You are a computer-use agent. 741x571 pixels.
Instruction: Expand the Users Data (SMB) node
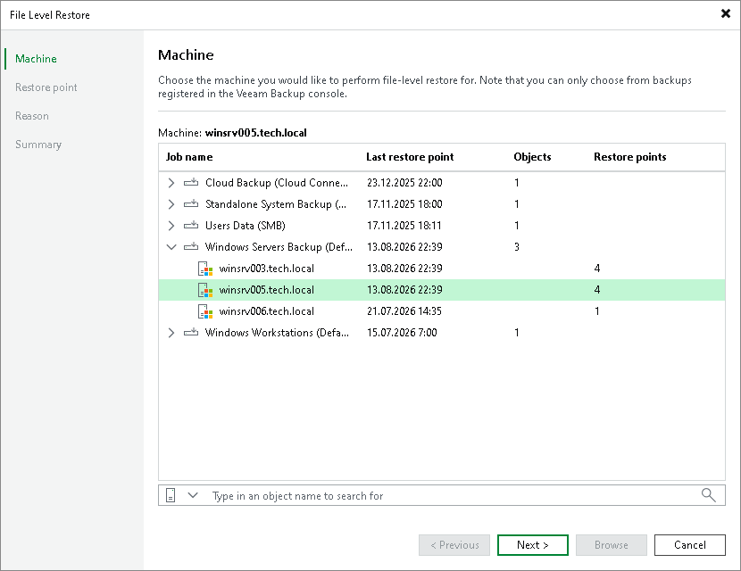tap(171, 226)
